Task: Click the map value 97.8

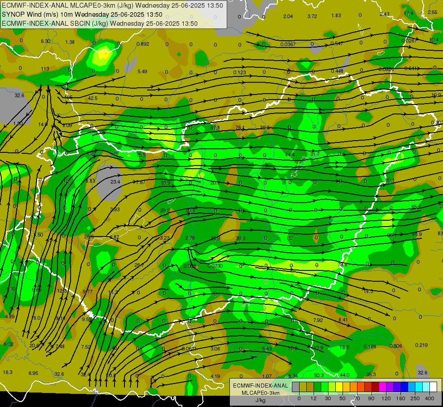Action: (215, 128)
